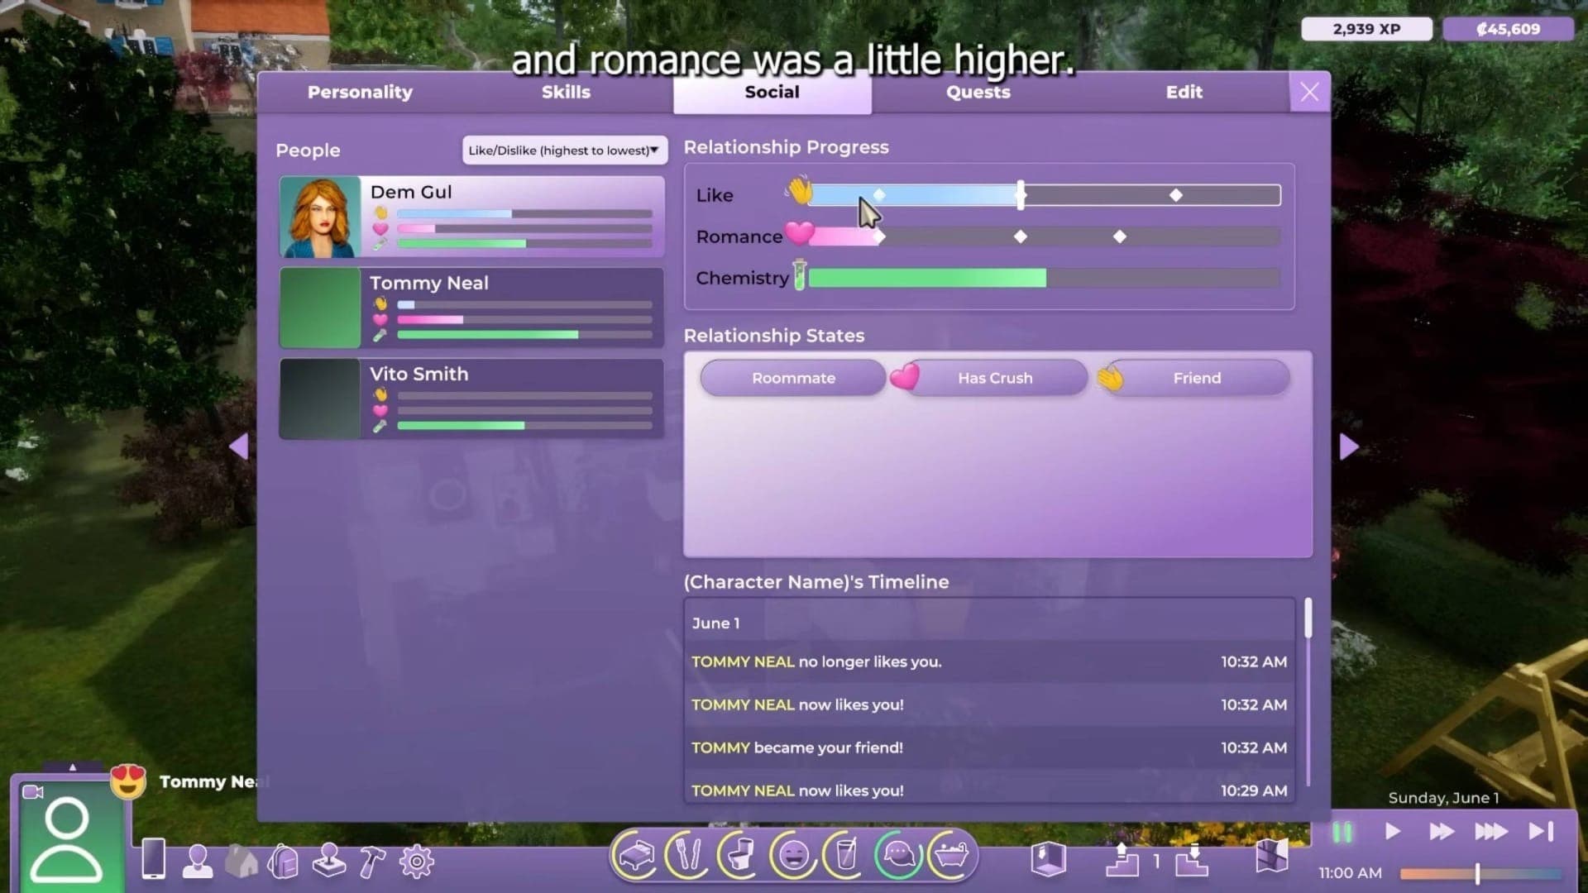The height and width of the screenshot is (893, 1588).
Task: Go up one floor with stairs icon
Action: pos(1122,860)
